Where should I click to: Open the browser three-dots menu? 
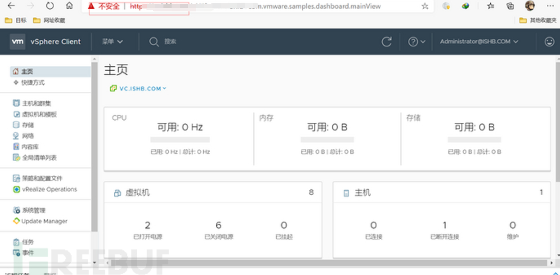(x=550, y=5)
